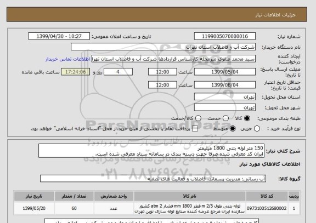316x223 pixels.
Task: Open the اطلاعات تماس خریدار link
Action: click(x=67, y=59)
